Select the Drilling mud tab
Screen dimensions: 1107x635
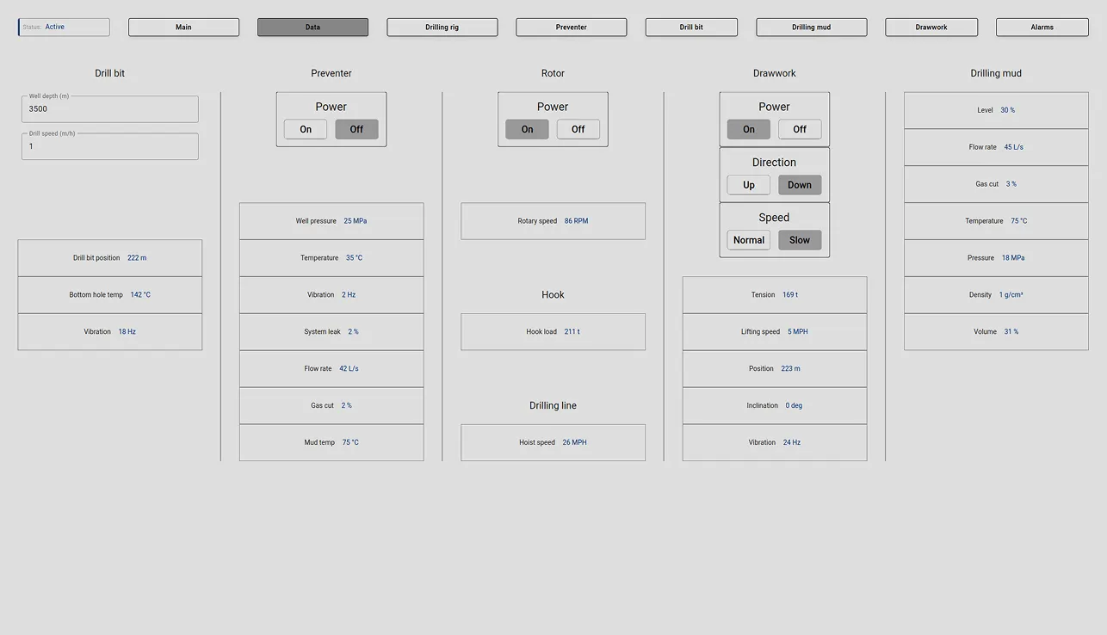(x=811, y=28)
